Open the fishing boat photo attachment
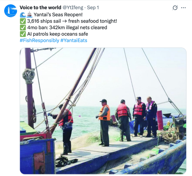This screenshot has width=192, height=176. pyautogui.click(x=103, y=111)
